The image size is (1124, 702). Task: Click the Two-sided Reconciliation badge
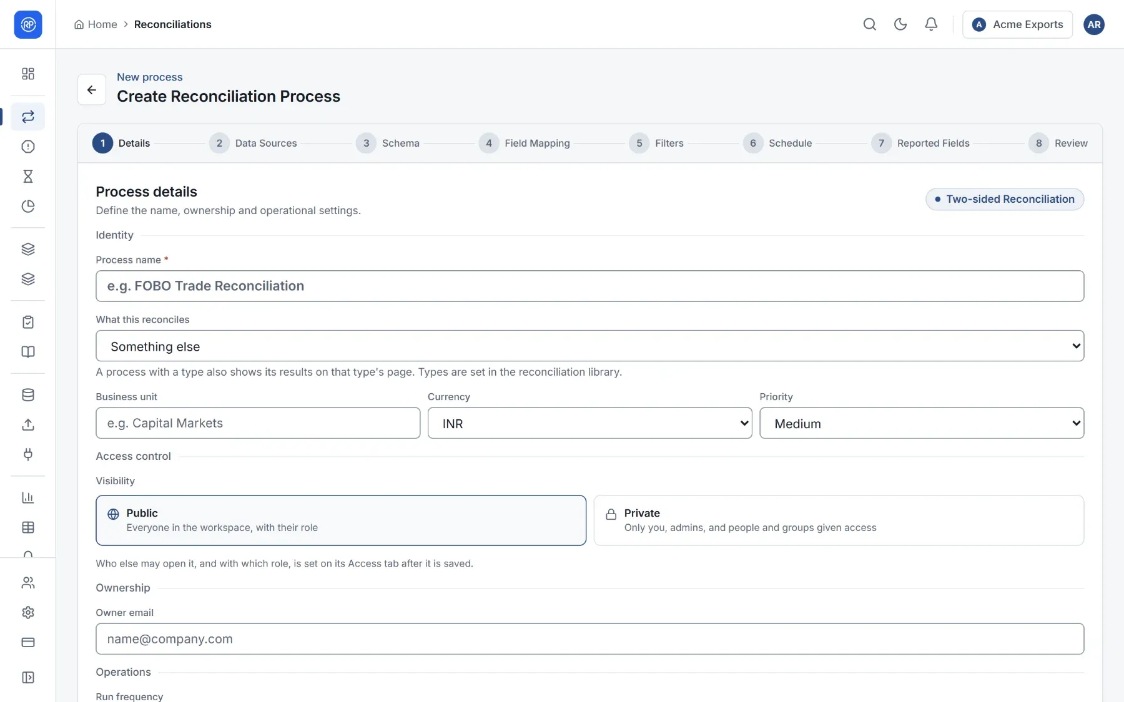point(1005,199)
